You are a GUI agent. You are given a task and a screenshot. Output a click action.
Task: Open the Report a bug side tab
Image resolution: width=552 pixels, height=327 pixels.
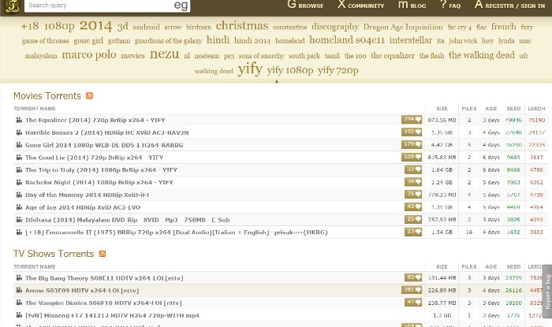[x=547, y=291]
